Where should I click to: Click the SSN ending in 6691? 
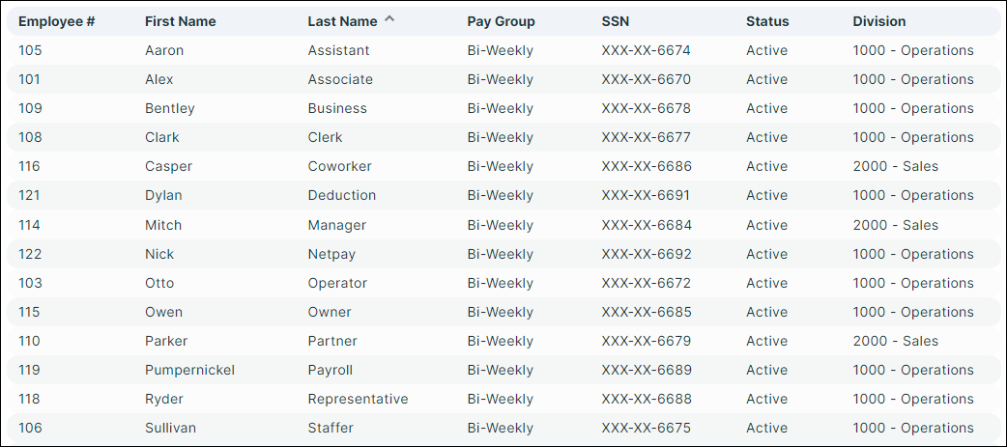646,195
